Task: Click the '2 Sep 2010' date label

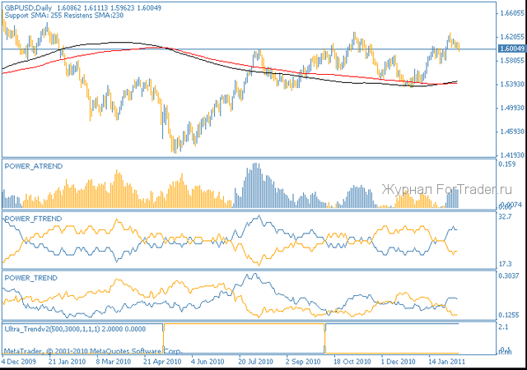Action: [x=303, y=362]
